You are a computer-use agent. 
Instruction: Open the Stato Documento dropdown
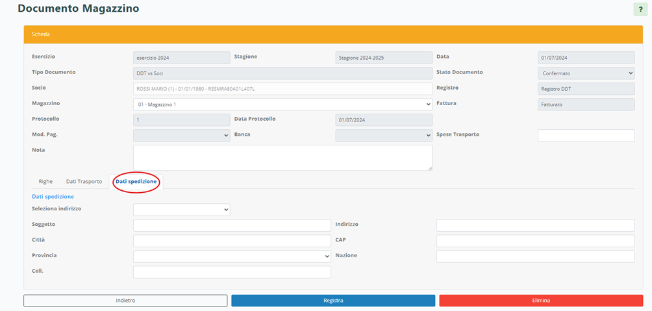point(586,73)
